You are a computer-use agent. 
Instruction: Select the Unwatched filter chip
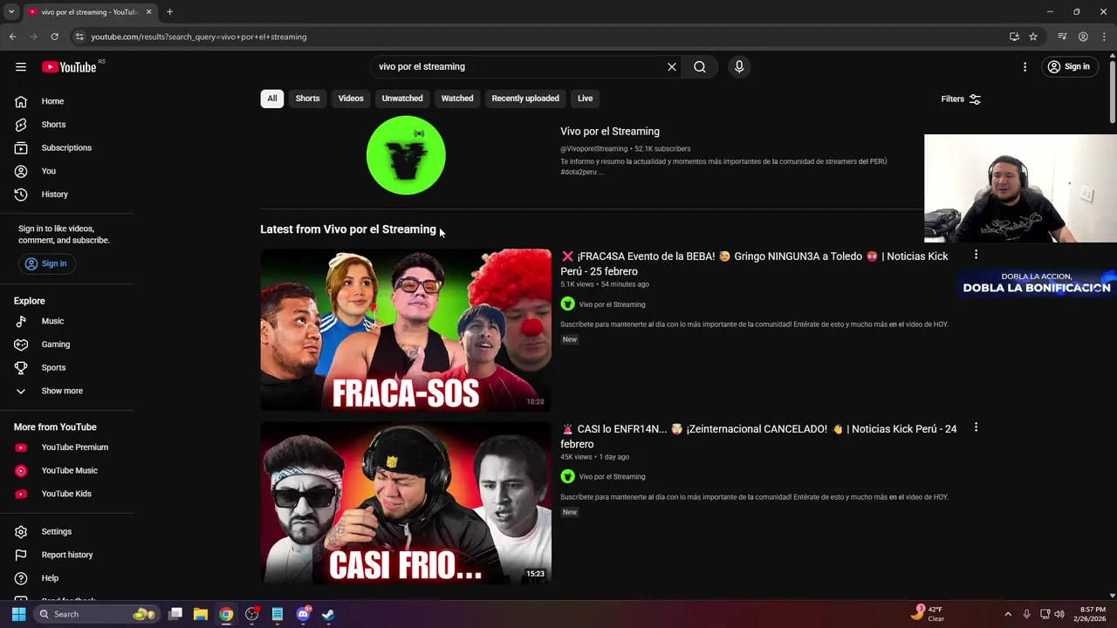pos(402,99)
